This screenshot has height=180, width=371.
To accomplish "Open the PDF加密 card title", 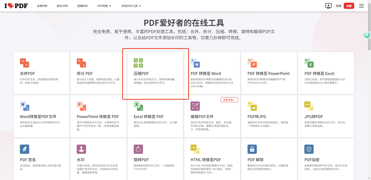I will (312, 160).
